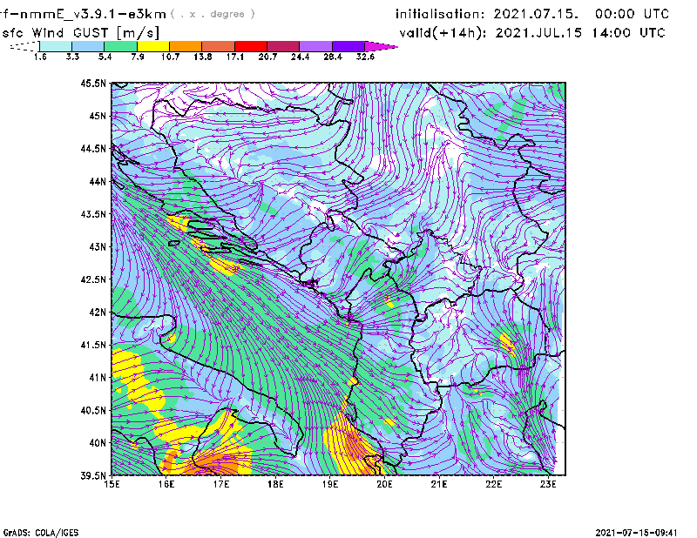
Task: Click the 40.5N latitude axis label
Action: pyautogui.click(x=93, y=410)
